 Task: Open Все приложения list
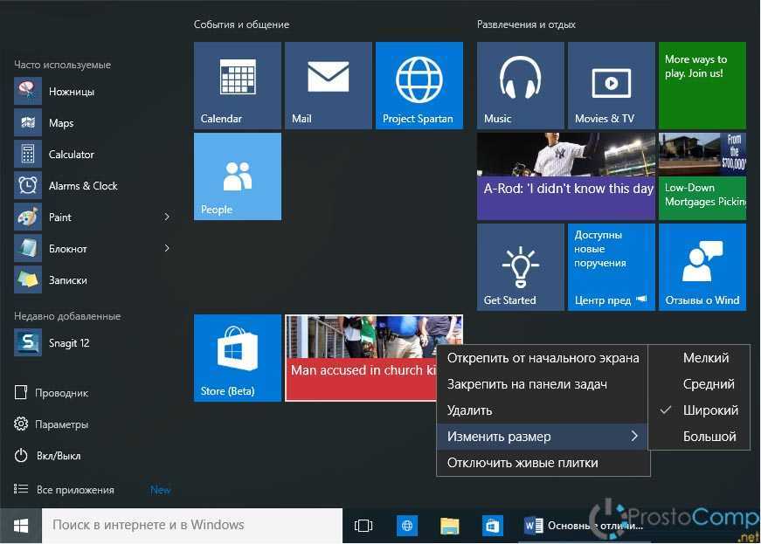[x=74, y=490]
